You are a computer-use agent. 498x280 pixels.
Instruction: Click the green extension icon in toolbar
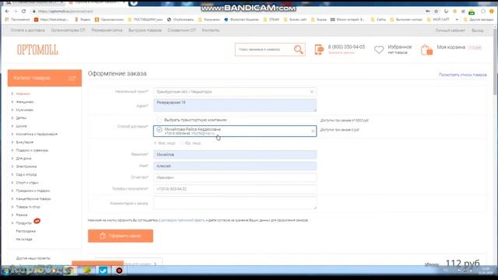pos(472,12)
